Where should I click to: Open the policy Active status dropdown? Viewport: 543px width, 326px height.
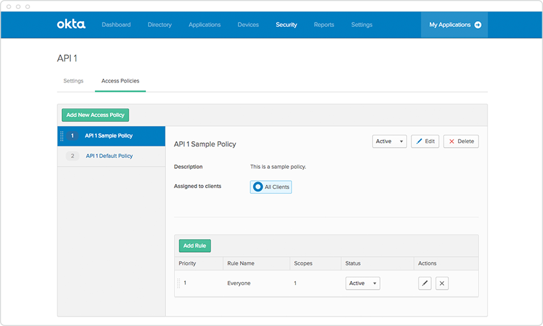pyautogui.click(x=389, y=141)
